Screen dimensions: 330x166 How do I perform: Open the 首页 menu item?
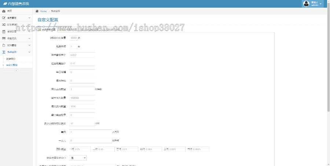[16, 11]
